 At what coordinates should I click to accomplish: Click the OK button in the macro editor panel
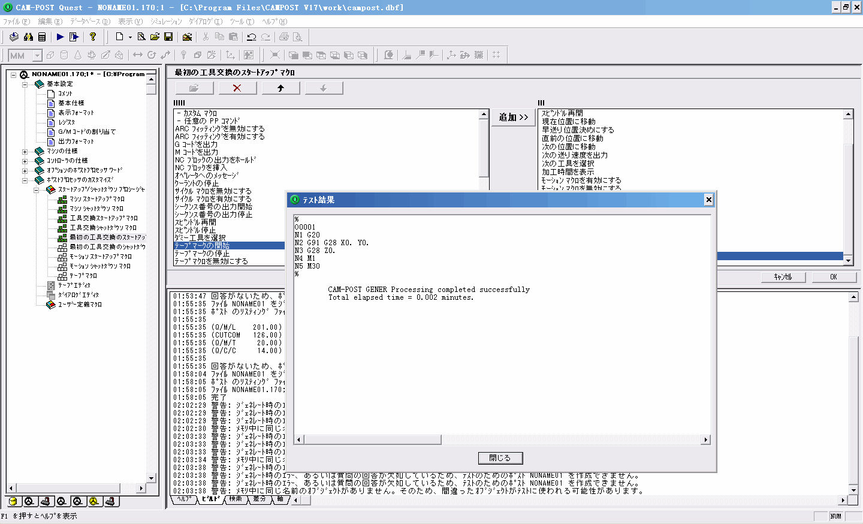point(834,277)
